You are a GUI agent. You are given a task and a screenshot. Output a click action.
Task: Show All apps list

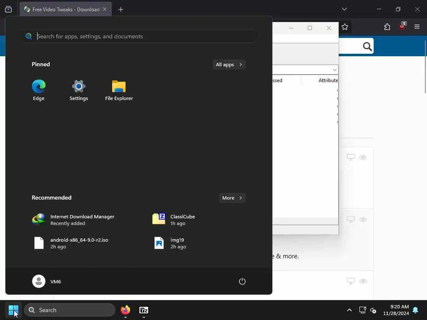pyautogui.click(x=229, y=65)
